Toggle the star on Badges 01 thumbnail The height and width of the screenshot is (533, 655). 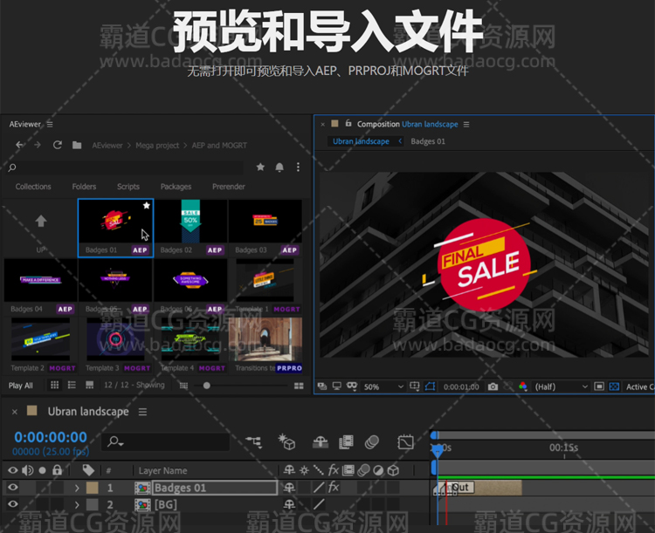[x=146, y=205]
